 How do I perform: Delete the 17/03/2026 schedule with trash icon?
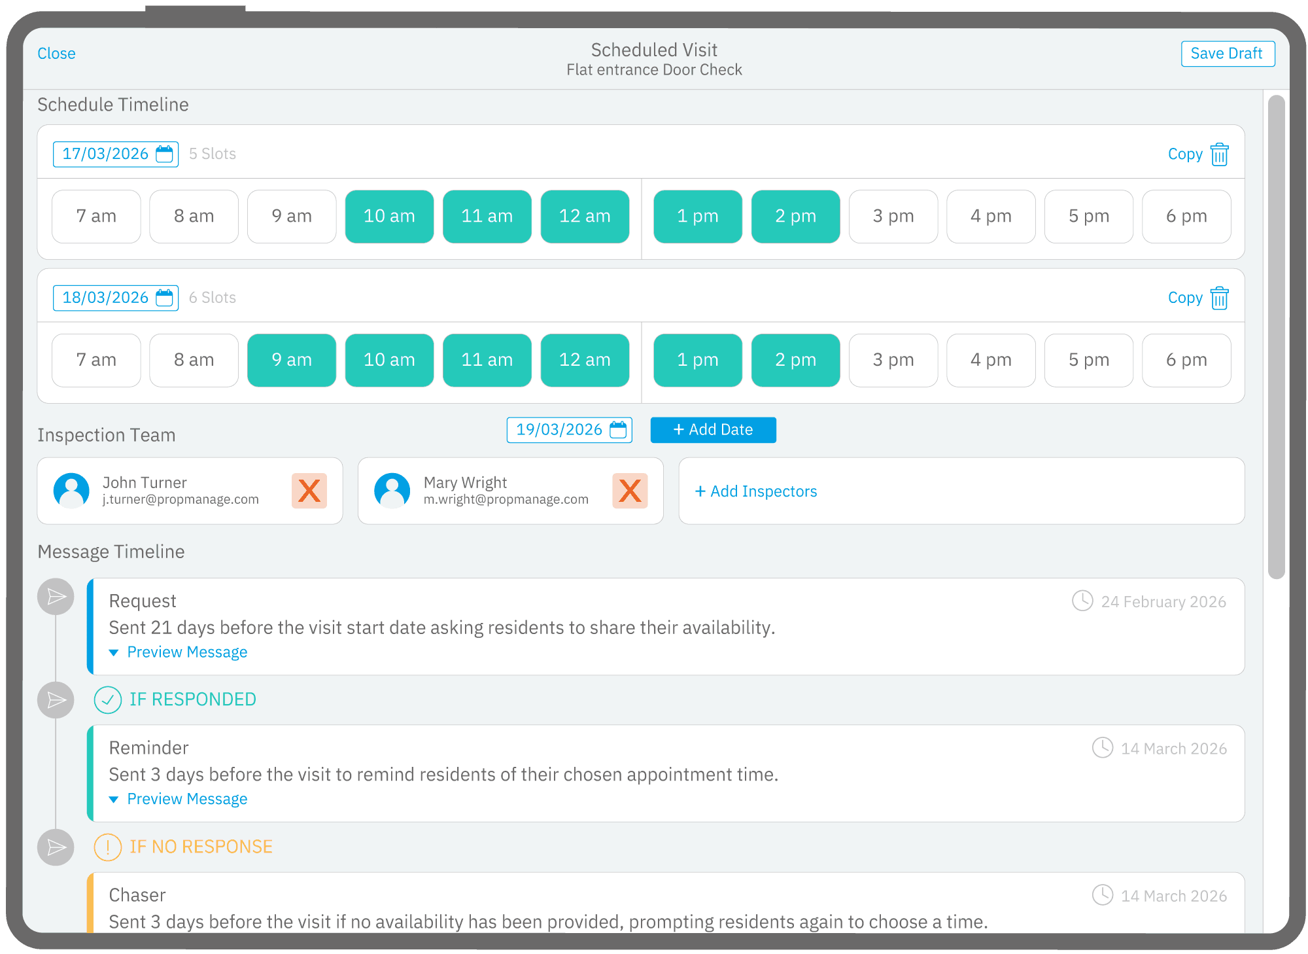click(1219, 154)
